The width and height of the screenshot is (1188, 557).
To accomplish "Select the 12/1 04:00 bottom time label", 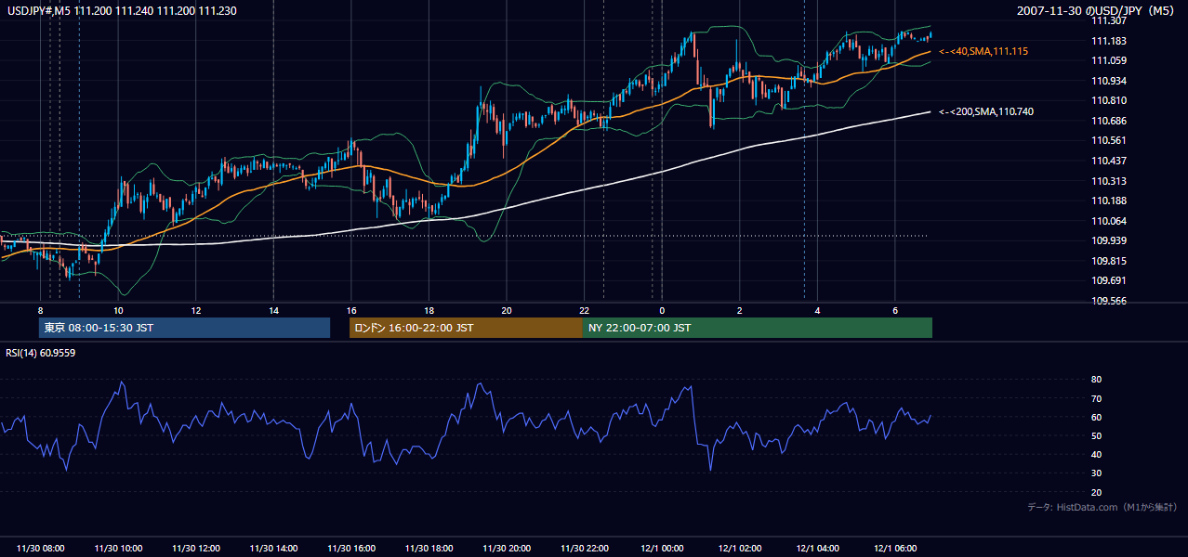I will [817, 549].
